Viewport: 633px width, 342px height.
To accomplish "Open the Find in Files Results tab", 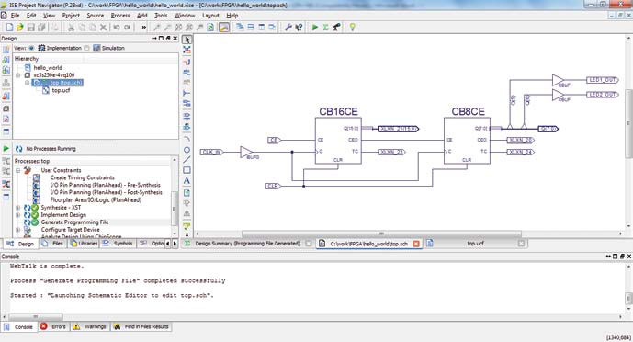I will 141,326.
